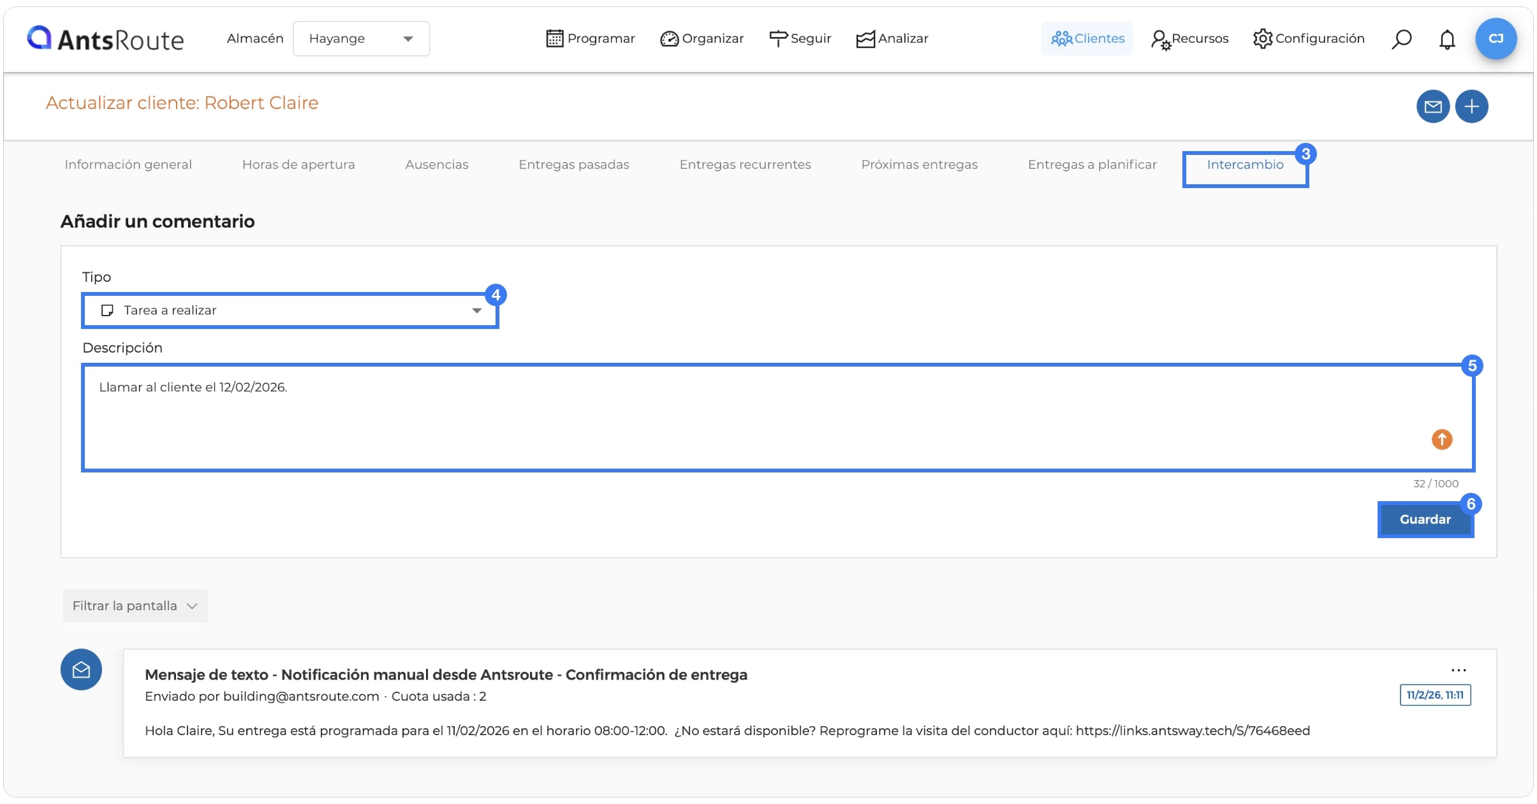Click the orange up-arrow icon in description

pyautogui.click(x=1442, y=439)
